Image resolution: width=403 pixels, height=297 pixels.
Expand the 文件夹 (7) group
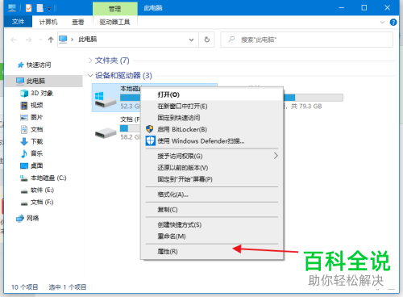(90, 61)
